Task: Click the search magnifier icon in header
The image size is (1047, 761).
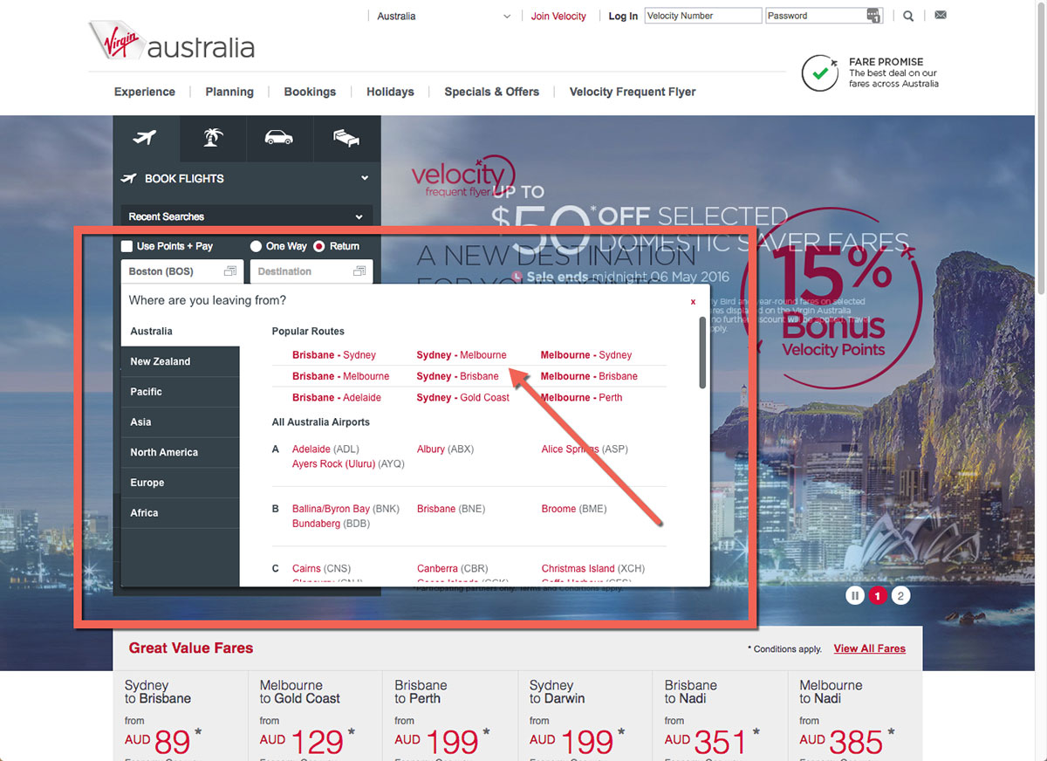Action: point(908,16)
